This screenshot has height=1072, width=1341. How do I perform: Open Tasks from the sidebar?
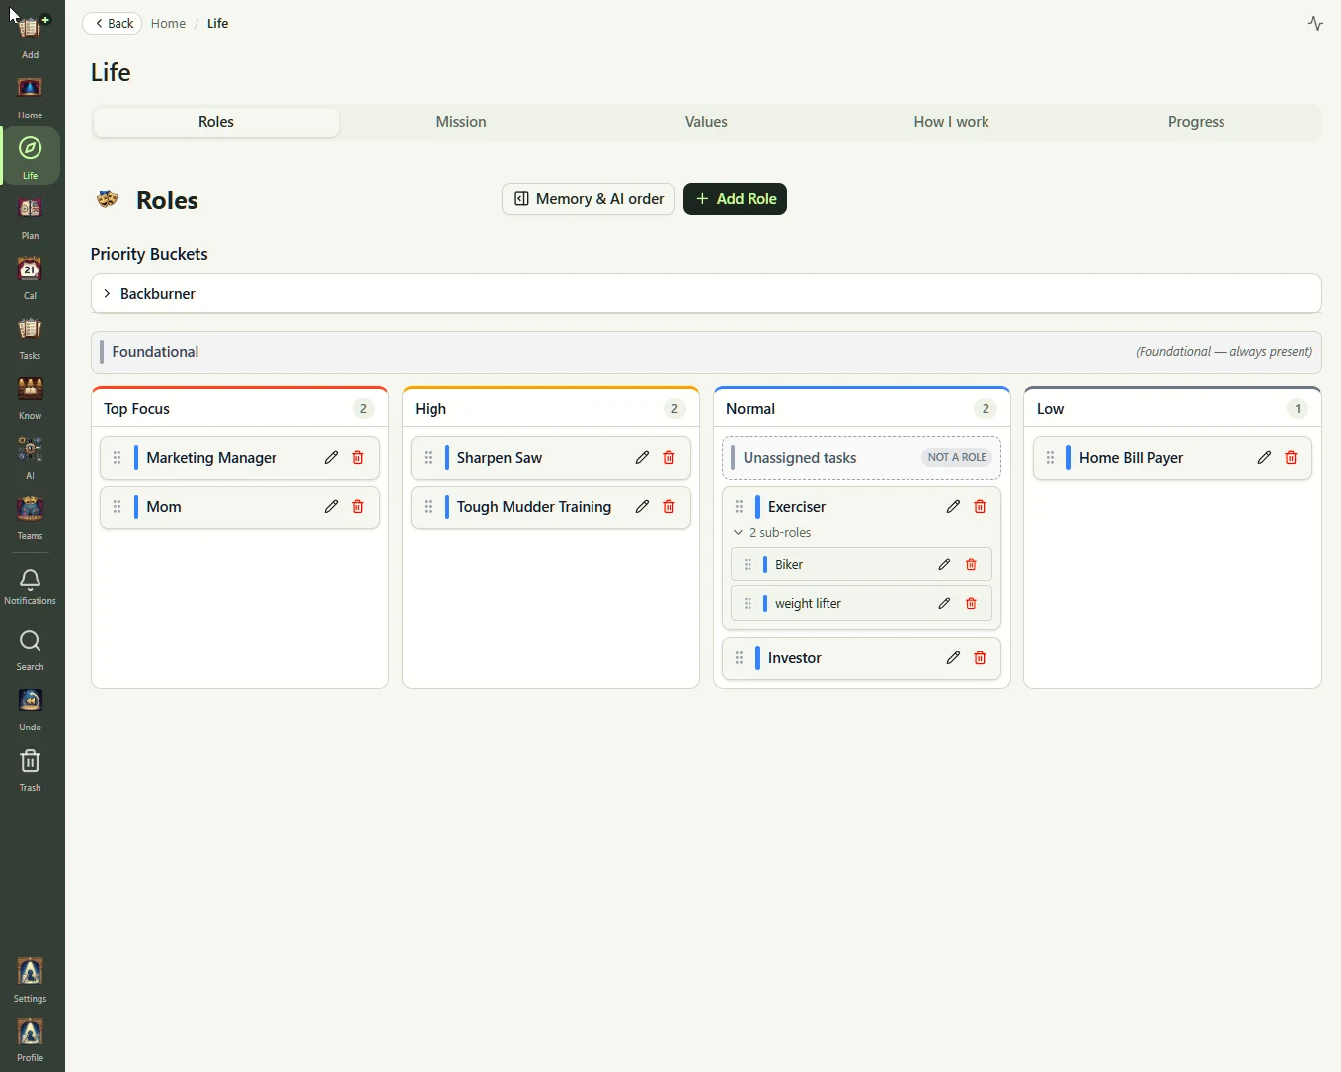tap(30, 338)
